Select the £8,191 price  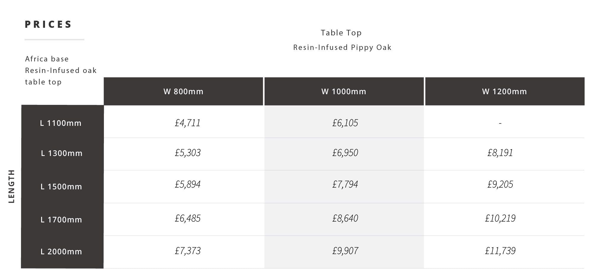[x=500, y=153]
